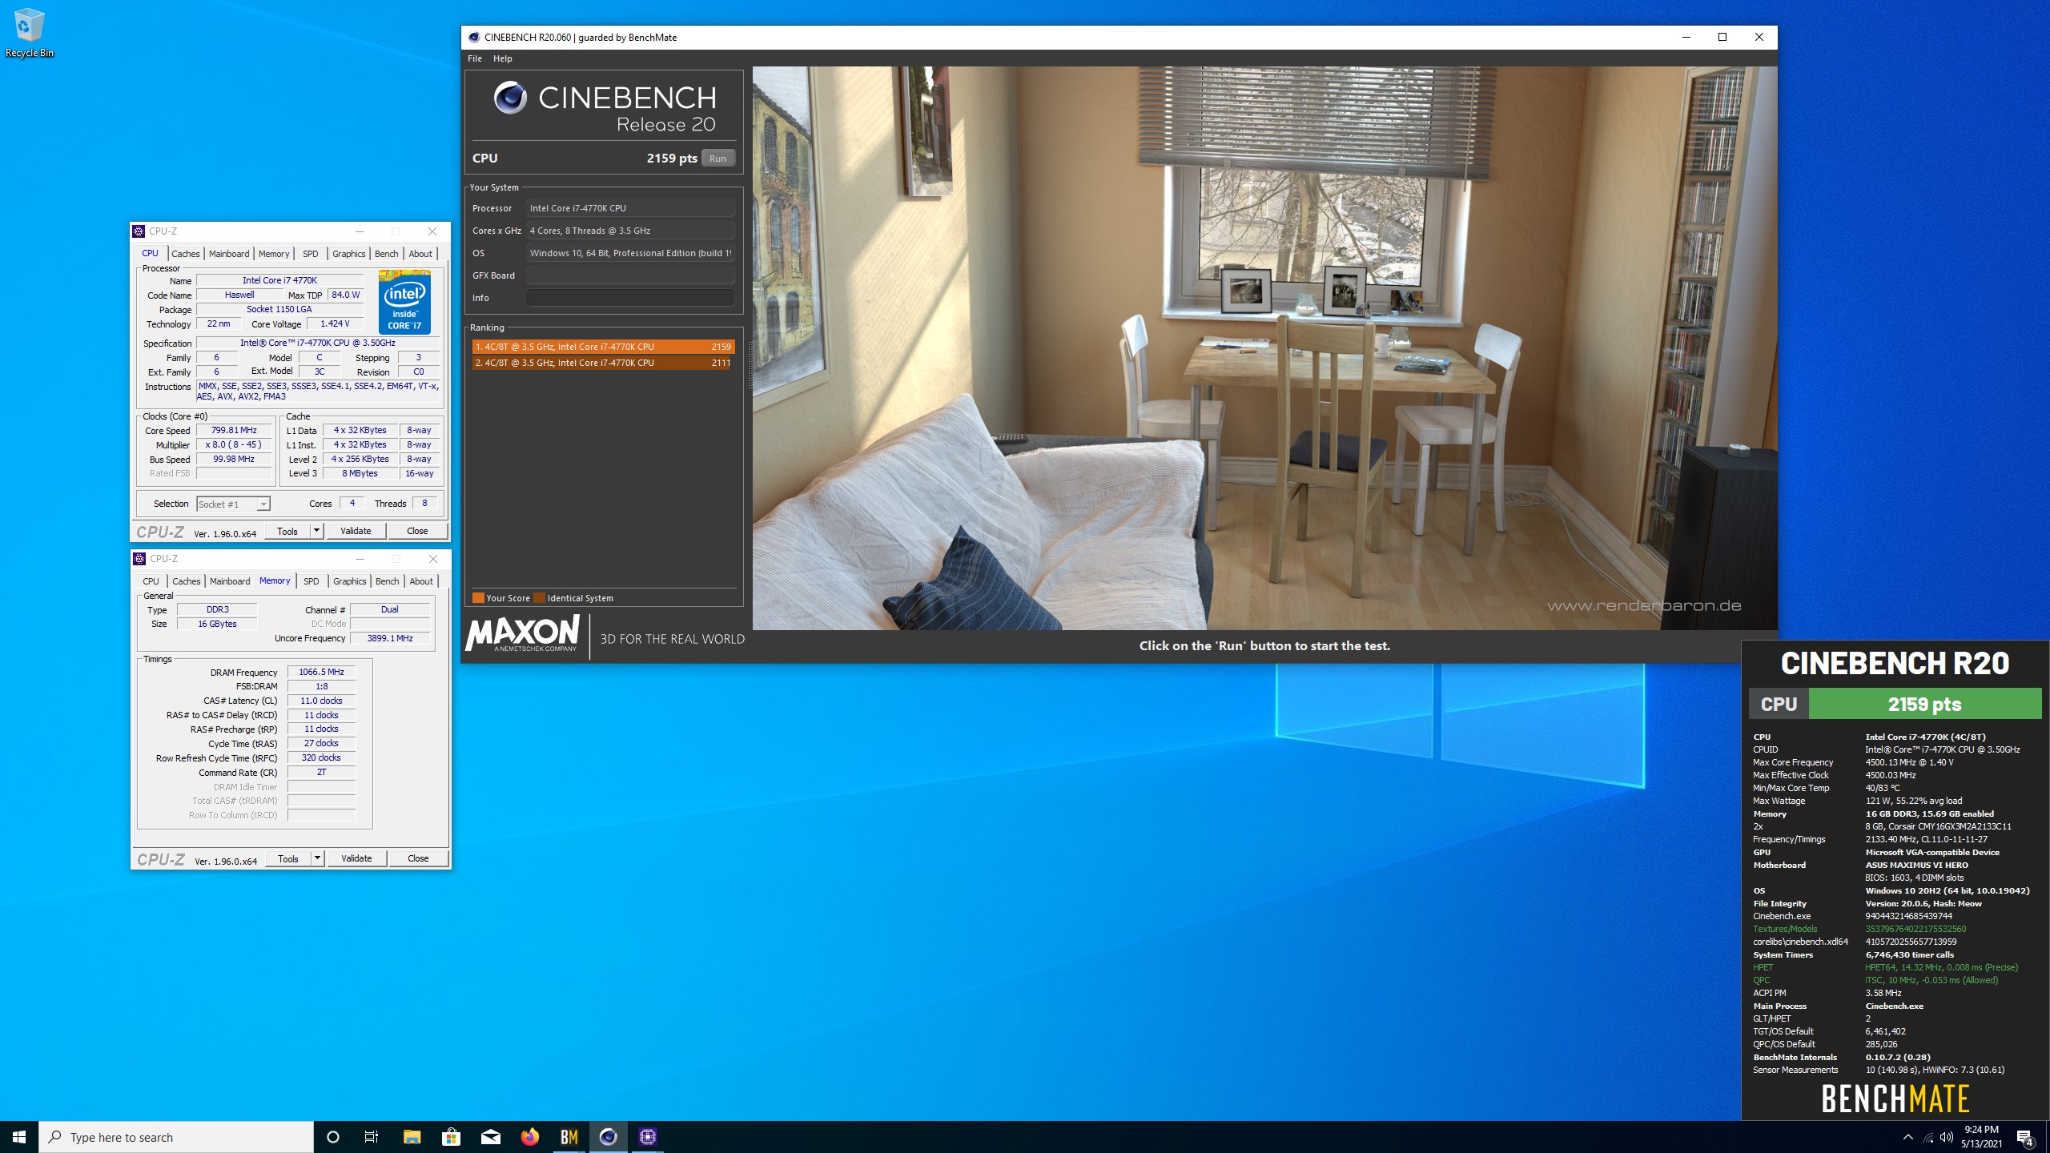
Task: Open Graphics tab in upper CPU-Z window
Action: coord(349,254)
